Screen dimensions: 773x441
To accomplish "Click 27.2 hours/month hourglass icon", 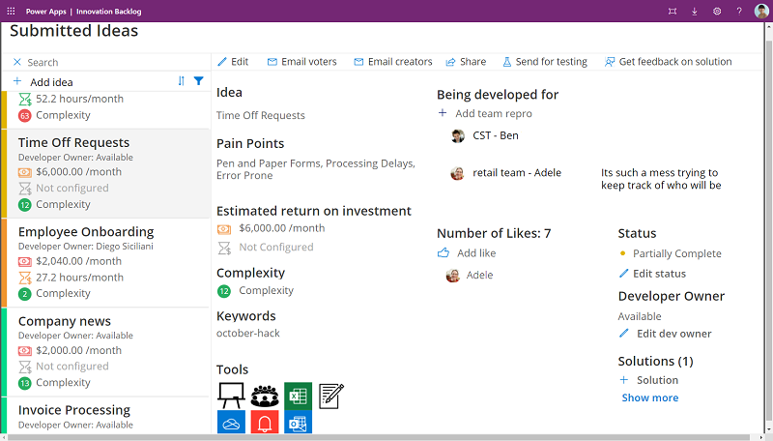I will tap(25, 278).
